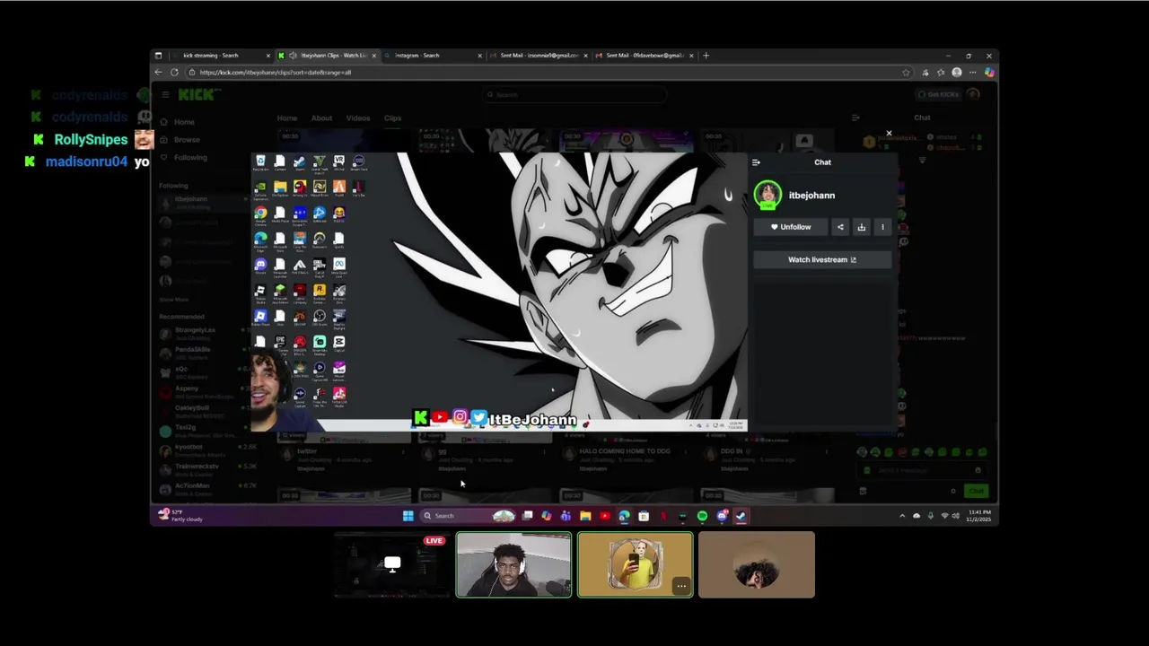Select the About channel tab

(x=321, y=118)
